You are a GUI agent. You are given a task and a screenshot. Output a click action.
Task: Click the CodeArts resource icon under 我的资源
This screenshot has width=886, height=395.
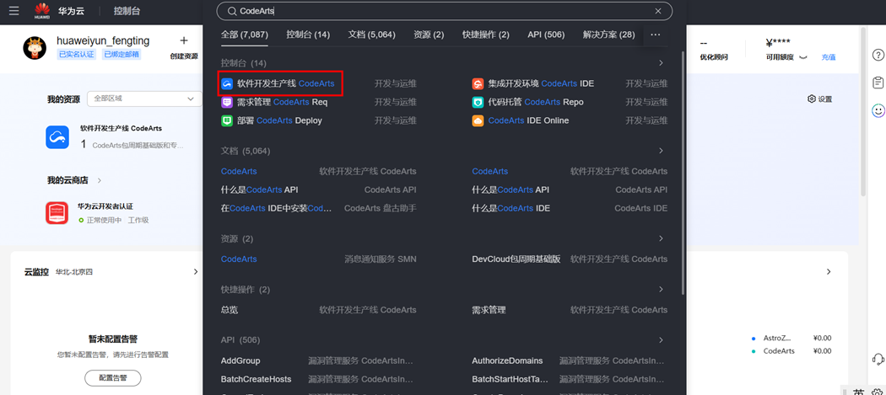pos(57,137)
